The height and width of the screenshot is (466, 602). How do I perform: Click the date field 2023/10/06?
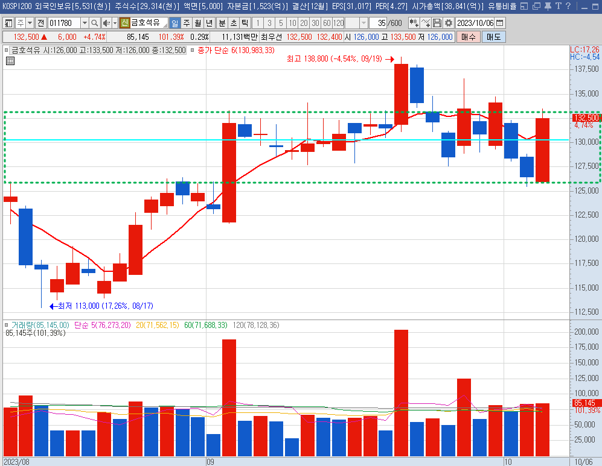[475, 23]
